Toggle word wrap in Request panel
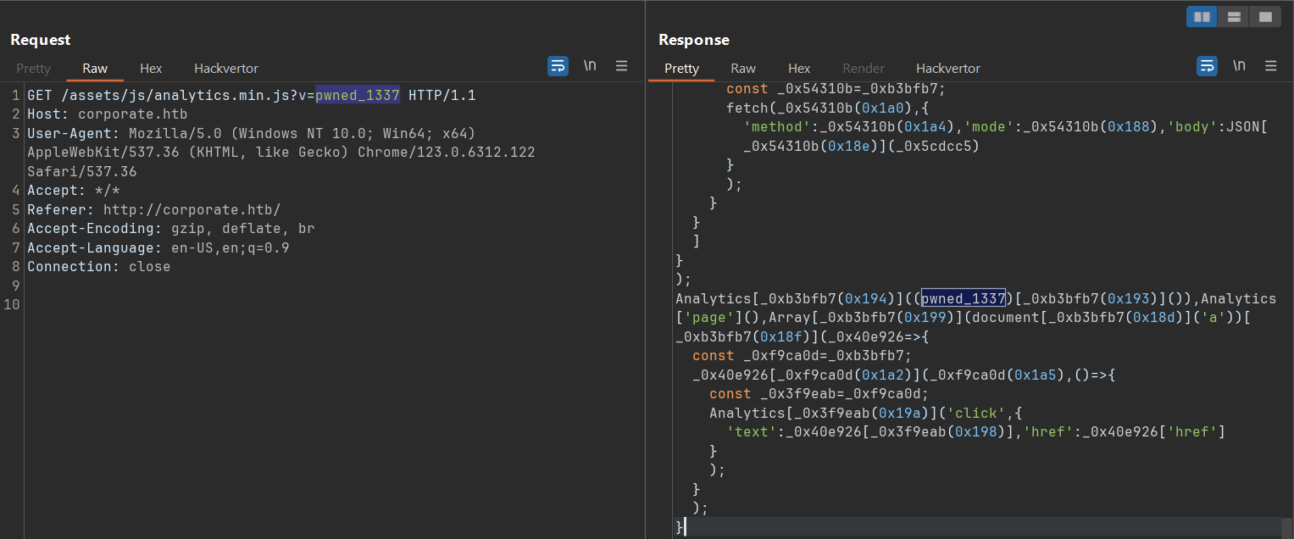1294x539 pixels. tap(558, 66)
